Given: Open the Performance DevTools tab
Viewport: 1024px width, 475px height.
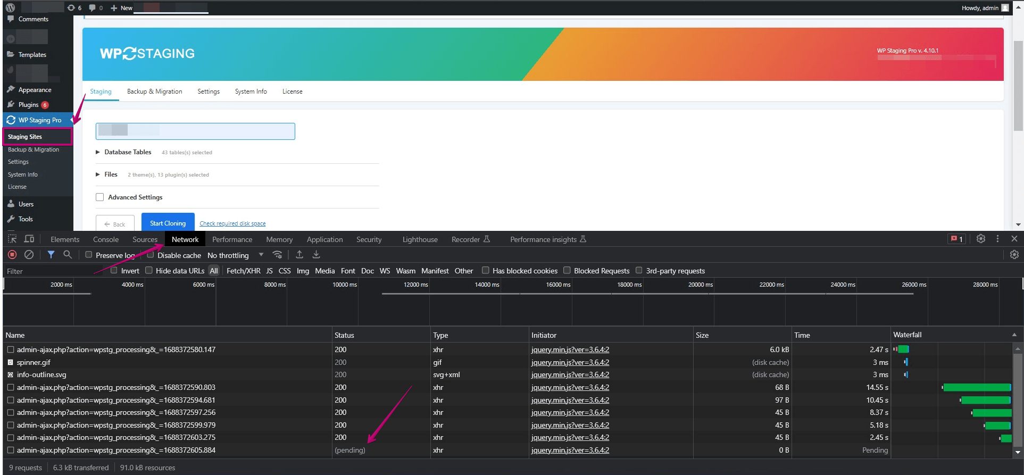Looking at the screenshot, I should pos(232,239).
